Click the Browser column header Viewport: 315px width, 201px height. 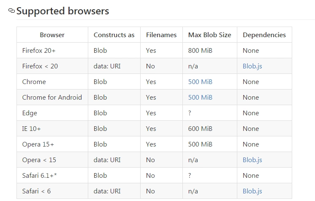[52, 35]
